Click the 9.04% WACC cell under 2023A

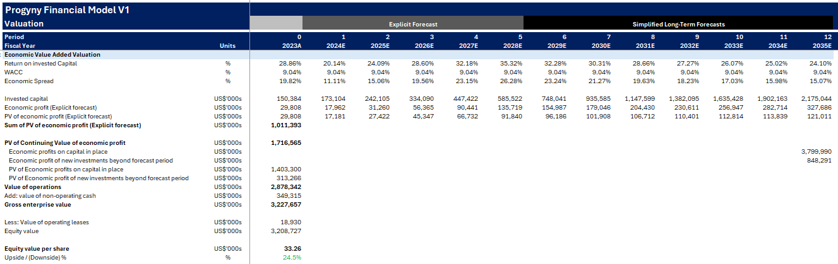(x=292, y=72)
